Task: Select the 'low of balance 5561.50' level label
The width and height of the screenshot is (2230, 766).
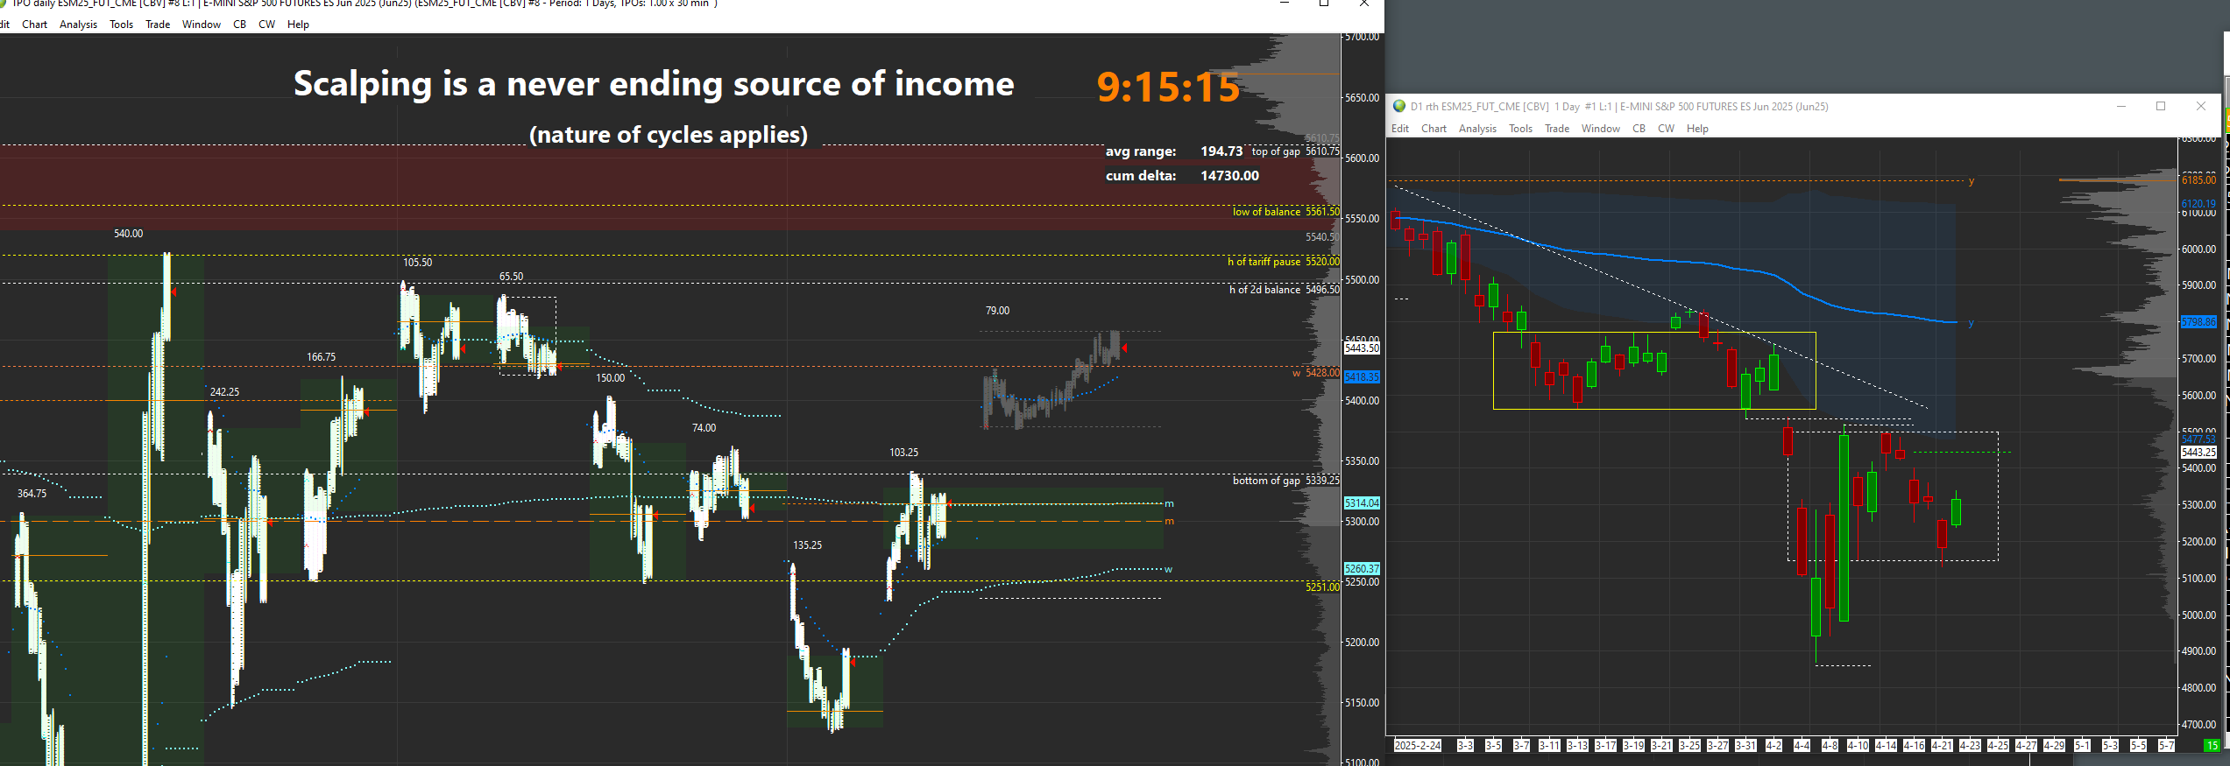Action: (1285, 212)
